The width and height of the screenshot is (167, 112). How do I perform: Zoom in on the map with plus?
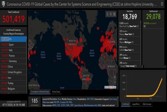115,77
